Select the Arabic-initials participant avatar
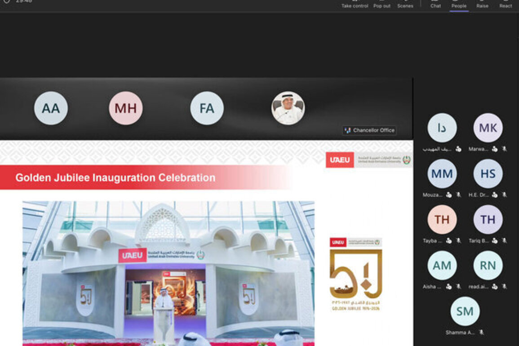Image resolution: width=519 pixels, height=346 pixels. (x=442, y=128)
